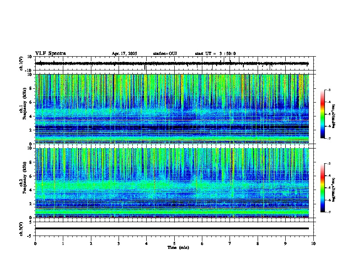
Task: Click the "VLF Spectra" plot title
Action: coord(50,54)
